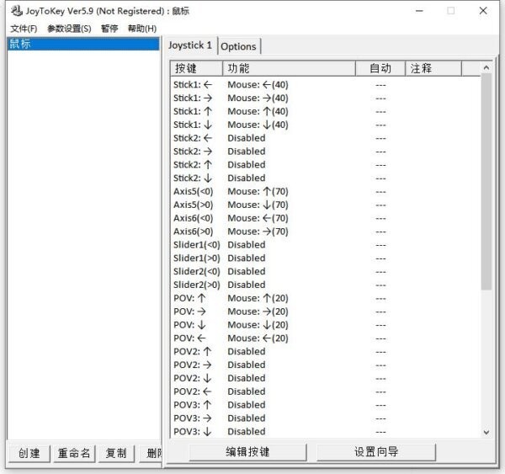Viewport: 505px width, 474px height.
Task: Select the POV2: → row
Action: [325, 365]
